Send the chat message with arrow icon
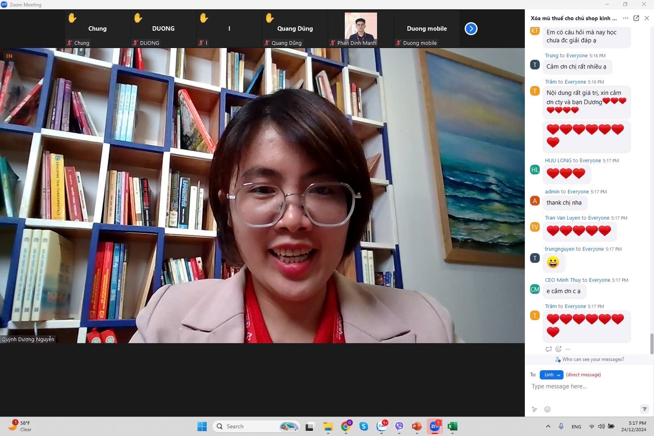The height and width of the screenshot is (436, 654). click(x=644, y=409)
